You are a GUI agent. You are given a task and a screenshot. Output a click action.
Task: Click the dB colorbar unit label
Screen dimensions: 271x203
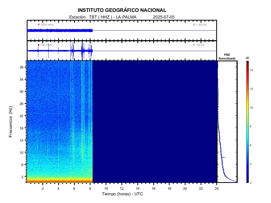247,58
